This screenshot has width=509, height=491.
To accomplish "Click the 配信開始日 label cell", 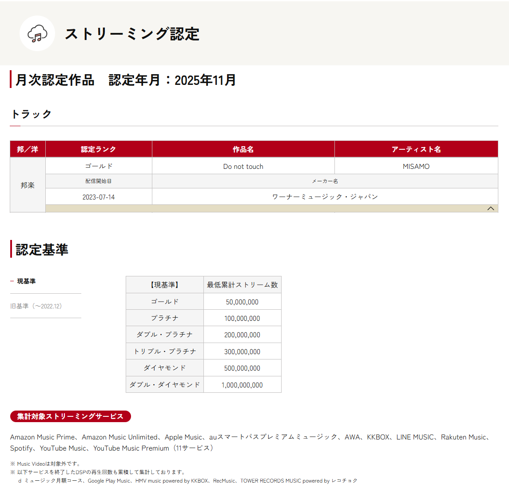I will [x=99, y=181].
